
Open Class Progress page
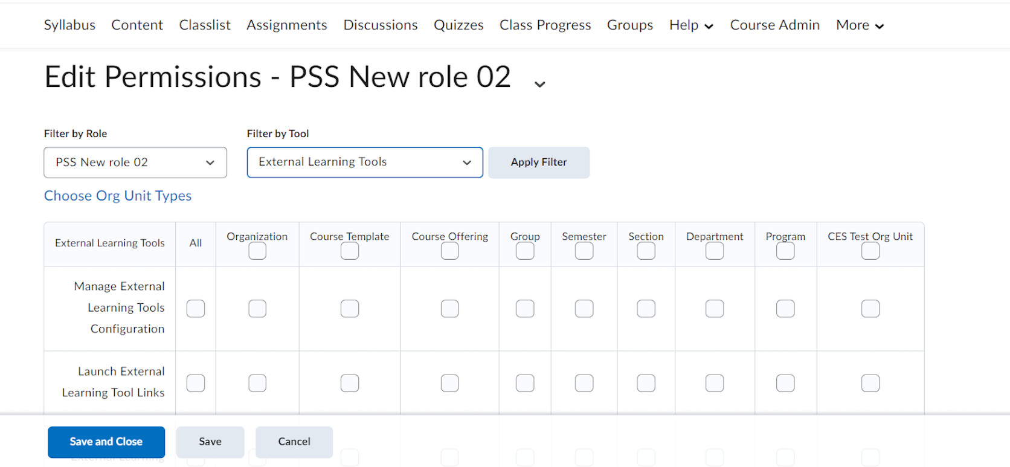pyautogui.click(x=545, y=25)
